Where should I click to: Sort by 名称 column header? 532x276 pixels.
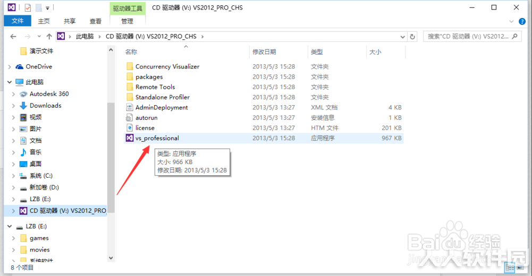tap(131, 52)
